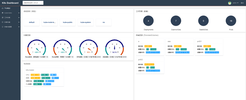
Task: Select the kube-public namespace card
Action: (x=68, y=22)
